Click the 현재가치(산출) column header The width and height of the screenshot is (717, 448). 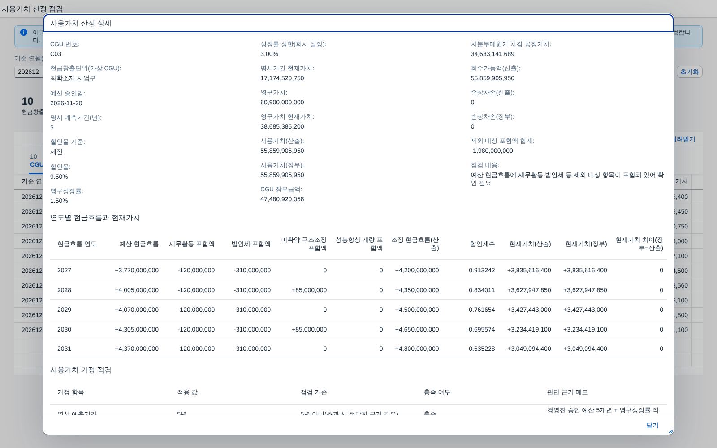tap(530, 244)
